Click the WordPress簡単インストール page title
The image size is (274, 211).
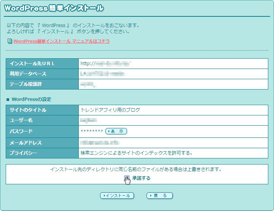click(x=54, y=8)
